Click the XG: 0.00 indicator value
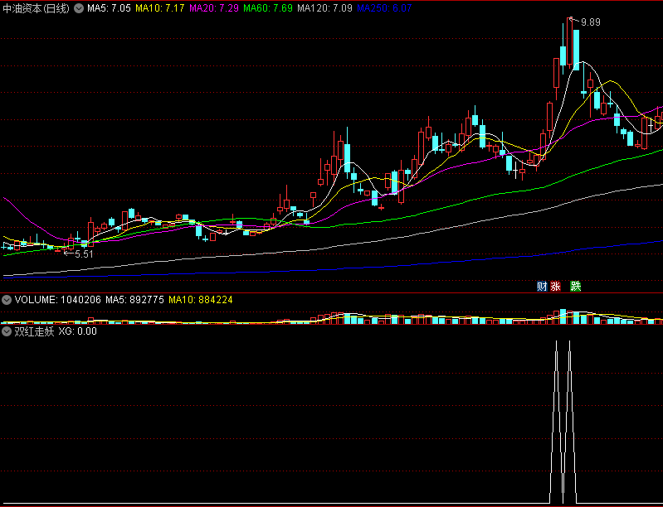The width and height of the screenshot is (663, 507). tap(78, 331)
